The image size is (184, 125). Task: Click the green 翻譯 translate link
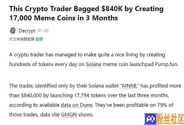coord(39,39)
